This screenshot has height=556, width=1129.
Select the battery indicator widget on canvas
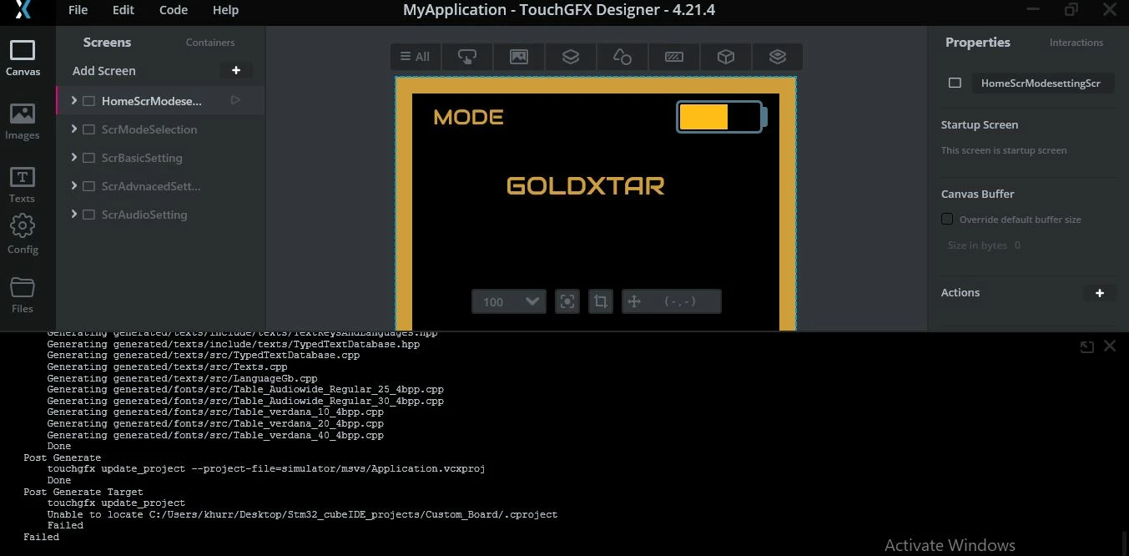click(x=721, y=117)
